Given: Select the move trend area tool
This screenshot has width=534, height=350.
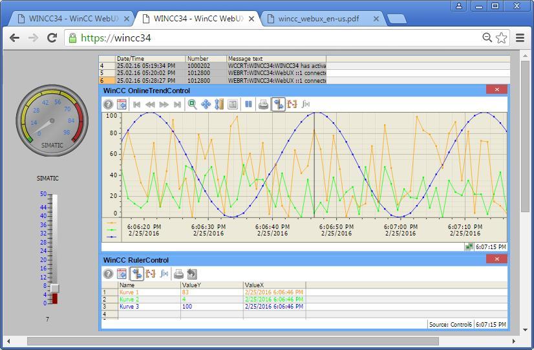Looking at the screenshot, I should coord(206,104).
